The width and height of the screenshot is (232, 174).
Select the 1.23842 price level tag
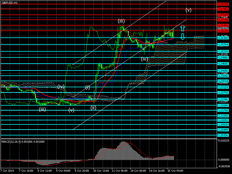(223, 76)
